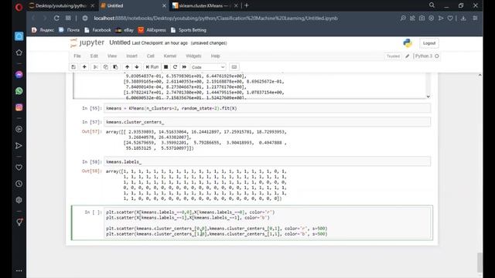Move the selected cell up
The width and height of the screenshot is (495, 278).
[x=127, y=67]
